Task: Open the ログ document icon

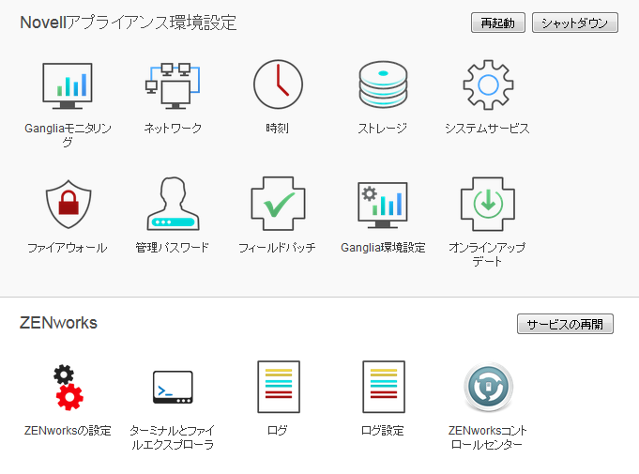Action: [279, 387]
